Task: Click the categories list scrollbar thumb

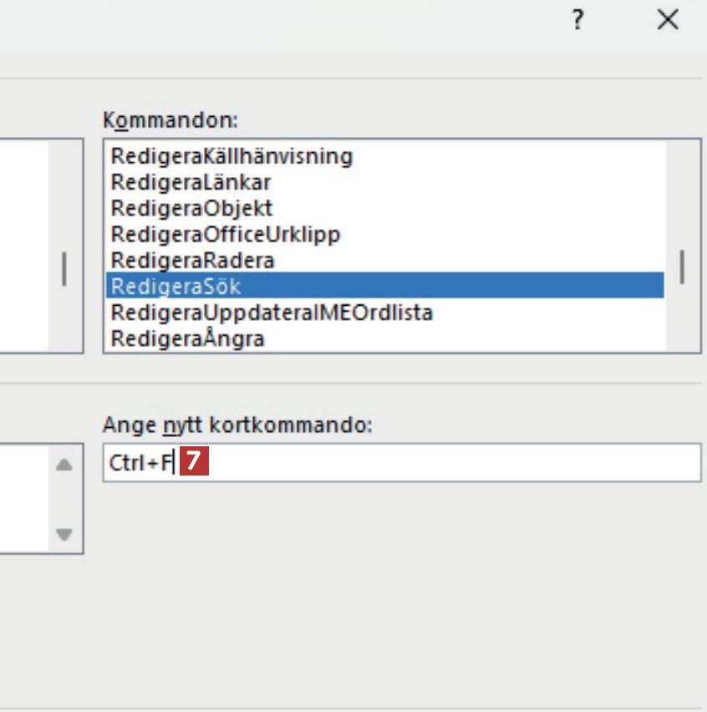Action: click(64, 269)
